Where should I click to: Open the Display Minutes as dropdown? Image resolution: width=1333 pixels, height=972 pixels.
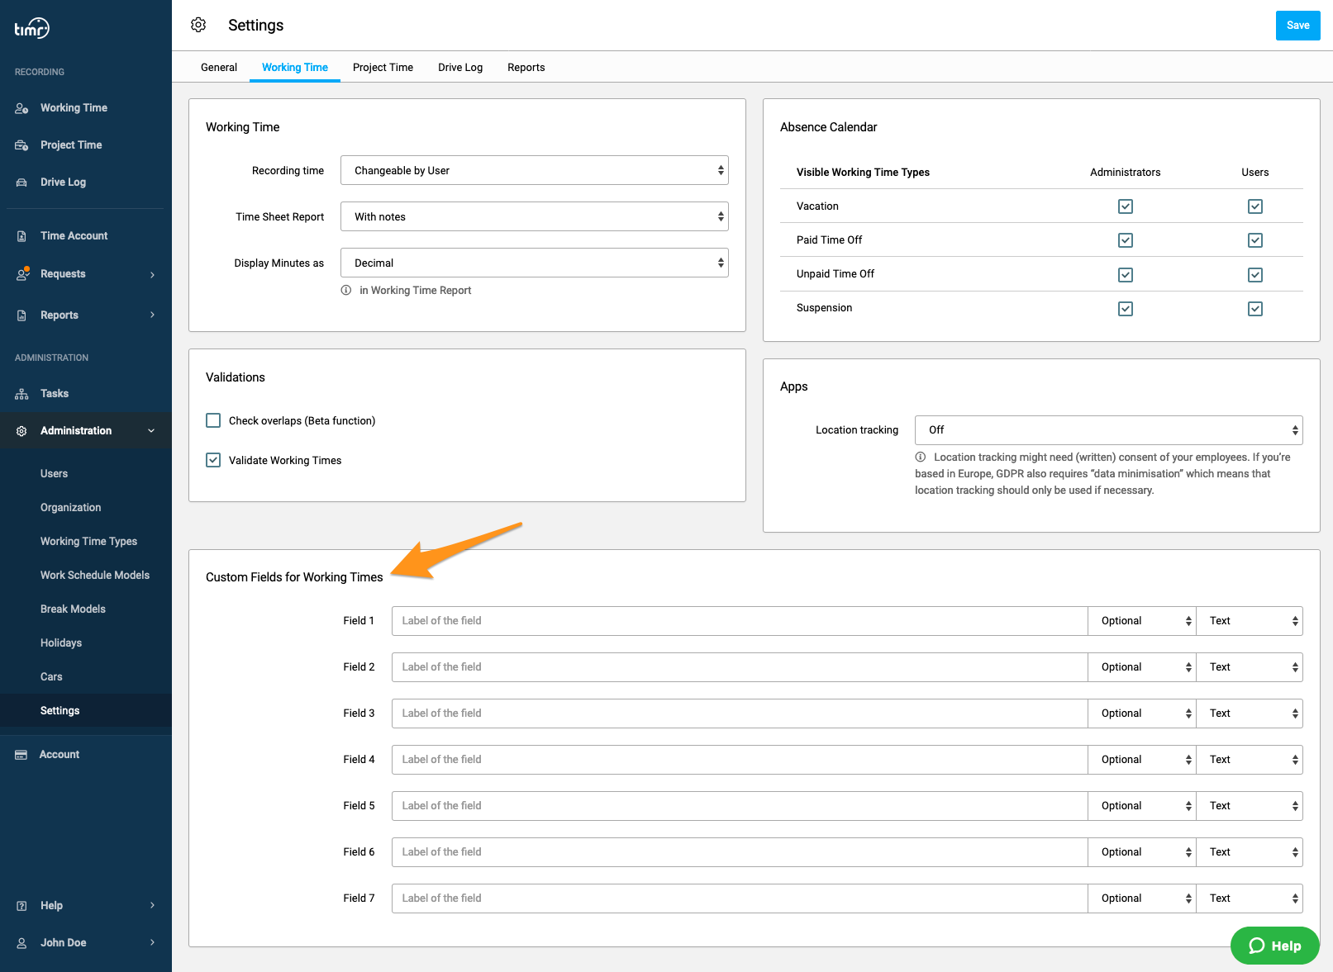(535, 263)
